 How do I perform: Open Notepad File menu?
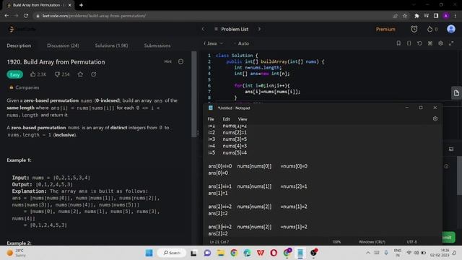point(211,119)
